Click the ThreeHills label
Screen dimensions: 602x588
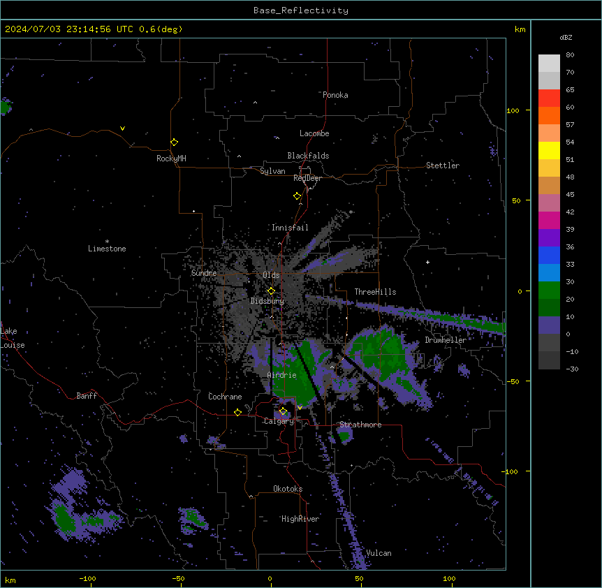375,292
